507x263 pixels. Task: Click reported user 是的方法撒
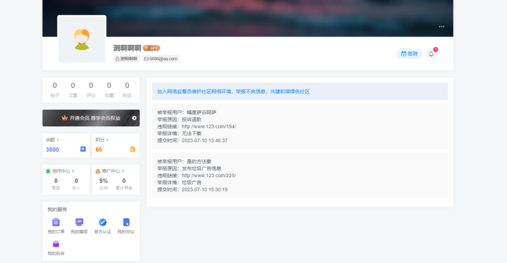[199, 161]
